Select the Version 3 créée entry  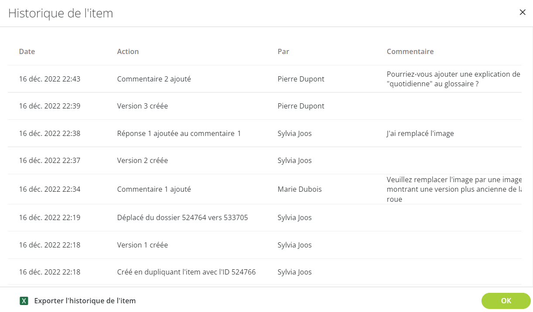(x=265, y=106)
